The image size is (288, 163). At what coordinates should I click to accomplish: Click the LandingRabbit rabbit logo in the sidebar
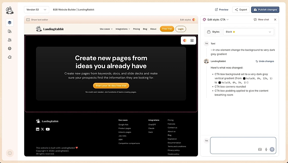click(10, 10)
